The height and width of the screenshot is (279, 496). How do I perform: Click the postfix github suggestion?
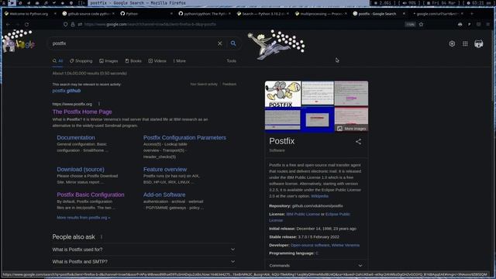pos(67,91)
